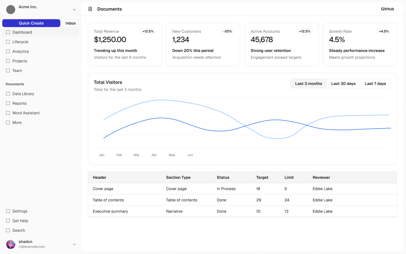Select Analytics in the sidebar
The height and width of the screenshot is (254, 406).
[x=41, y=51]
